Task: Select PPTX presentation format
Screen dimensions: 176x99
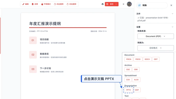Action: pos(128,90)
